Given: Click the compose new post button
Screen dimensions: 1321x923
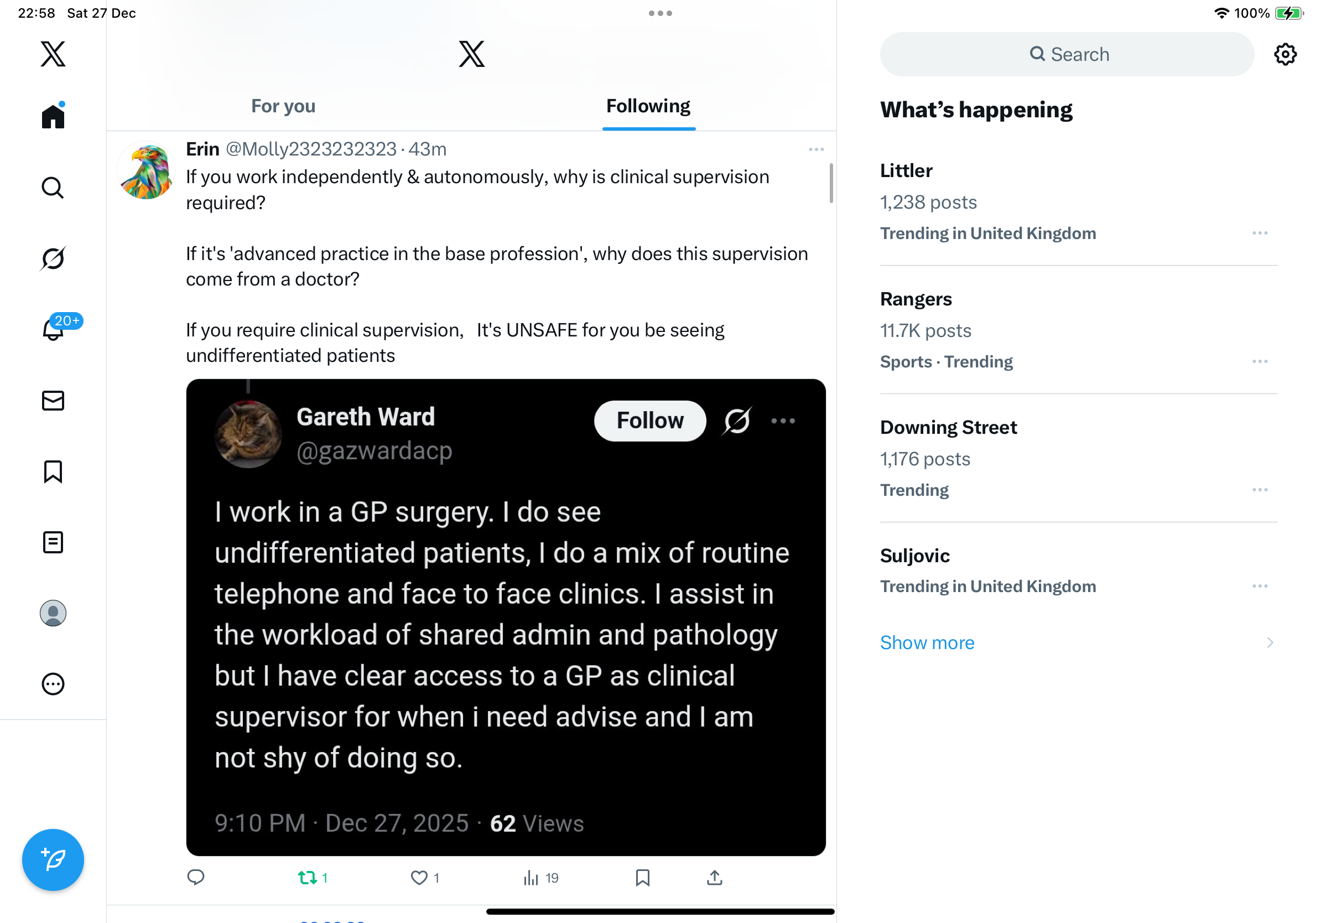Looking at the screenshot, I should point(53,860).
